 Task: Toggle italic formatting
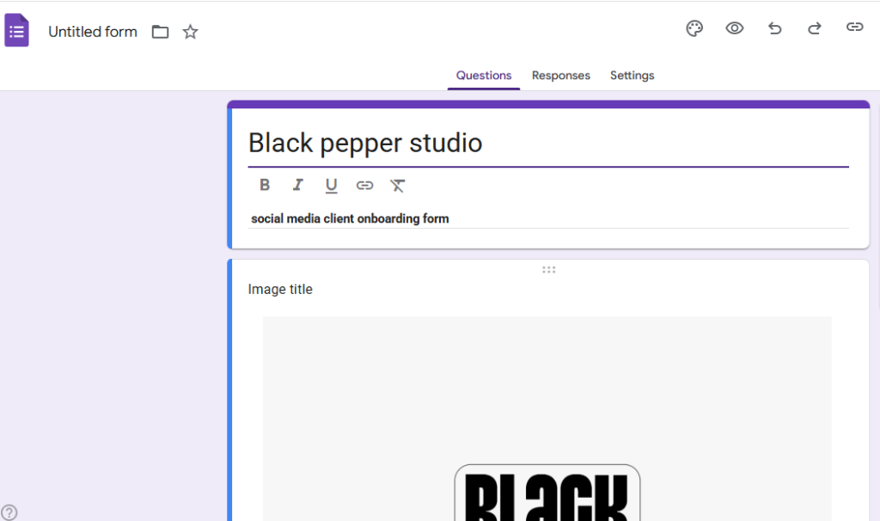coord(298,185)
